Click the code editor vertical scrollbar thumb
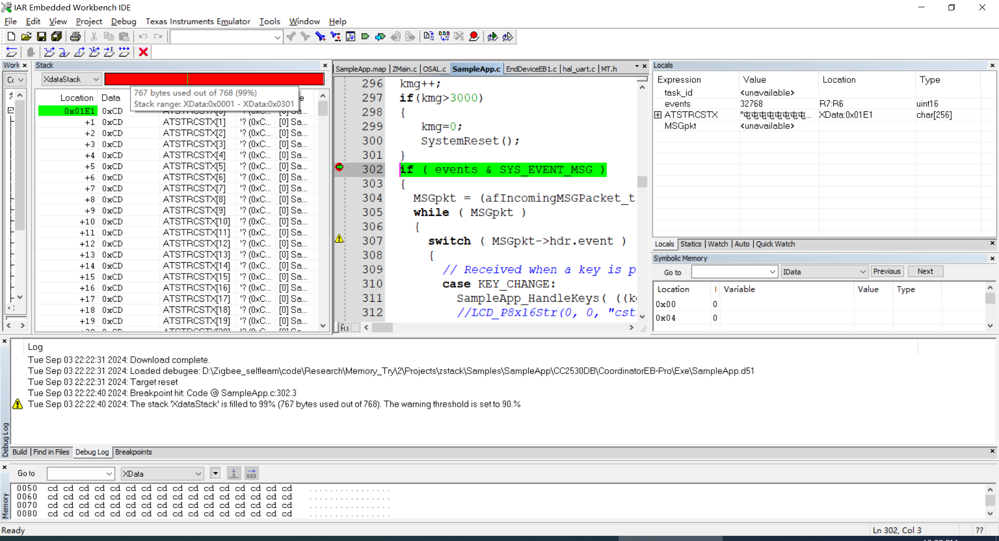 pyautogui.click(x=642, y=182)
